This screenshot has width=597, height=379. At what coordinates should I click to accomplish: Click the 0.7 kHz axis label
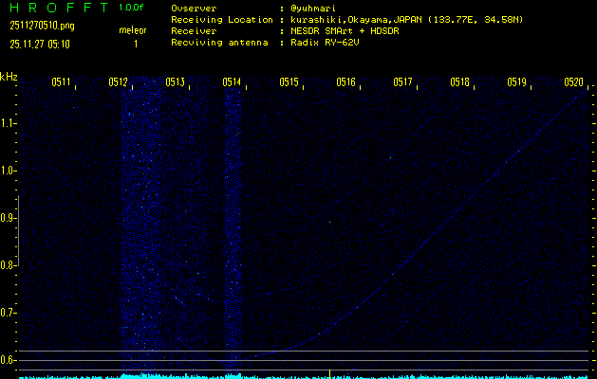6,313
